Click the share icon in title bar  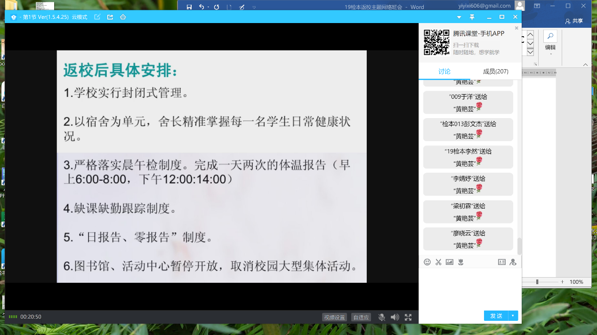tap(110, 17)
